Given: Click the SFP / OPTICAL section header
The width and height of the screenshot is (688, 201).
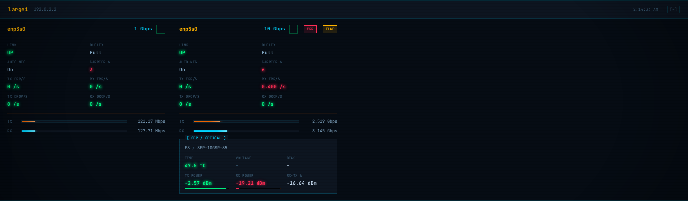Looking at the screenshot, I should point(206,138).
